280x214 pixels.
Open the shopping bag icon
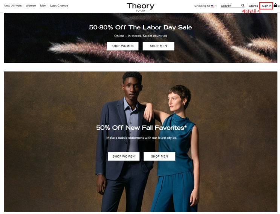[x=275, y=5]
